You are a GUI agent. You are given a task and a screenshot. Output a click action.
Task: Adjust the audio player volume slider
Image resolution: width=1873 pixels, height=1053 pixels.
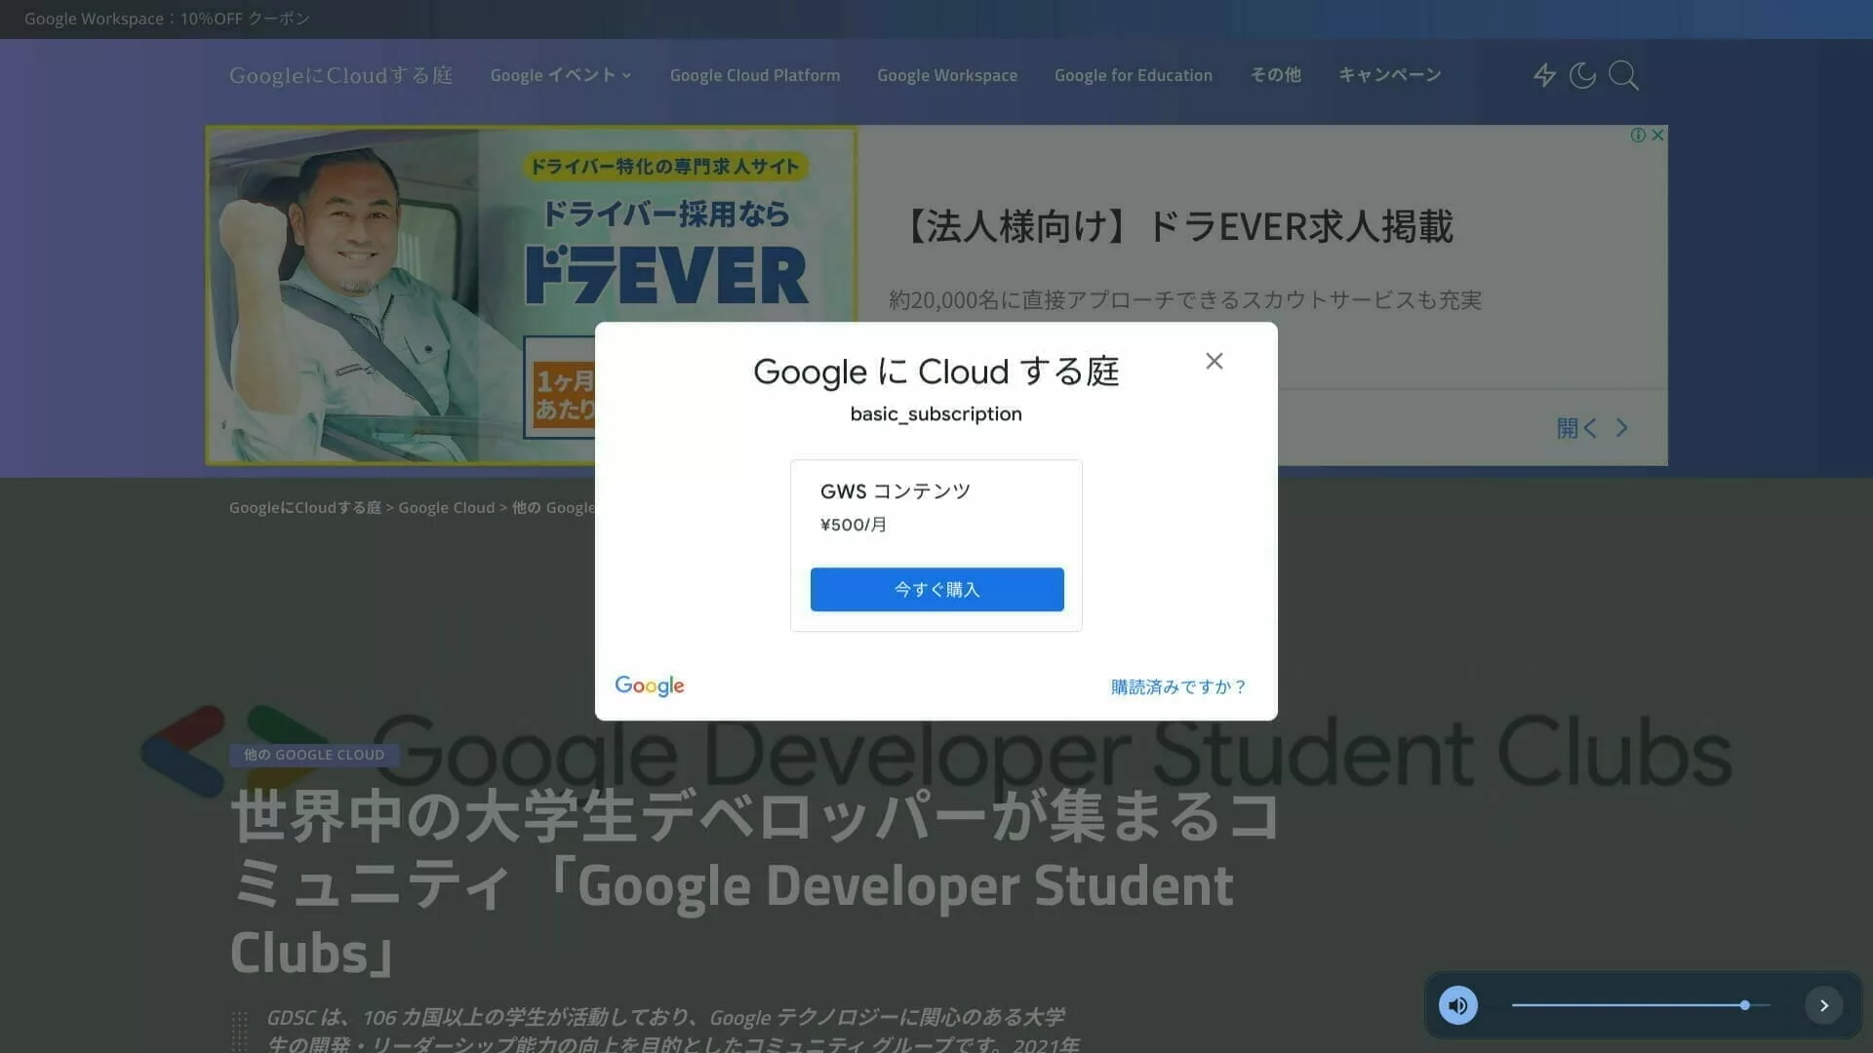[x=1744, y=1005]
